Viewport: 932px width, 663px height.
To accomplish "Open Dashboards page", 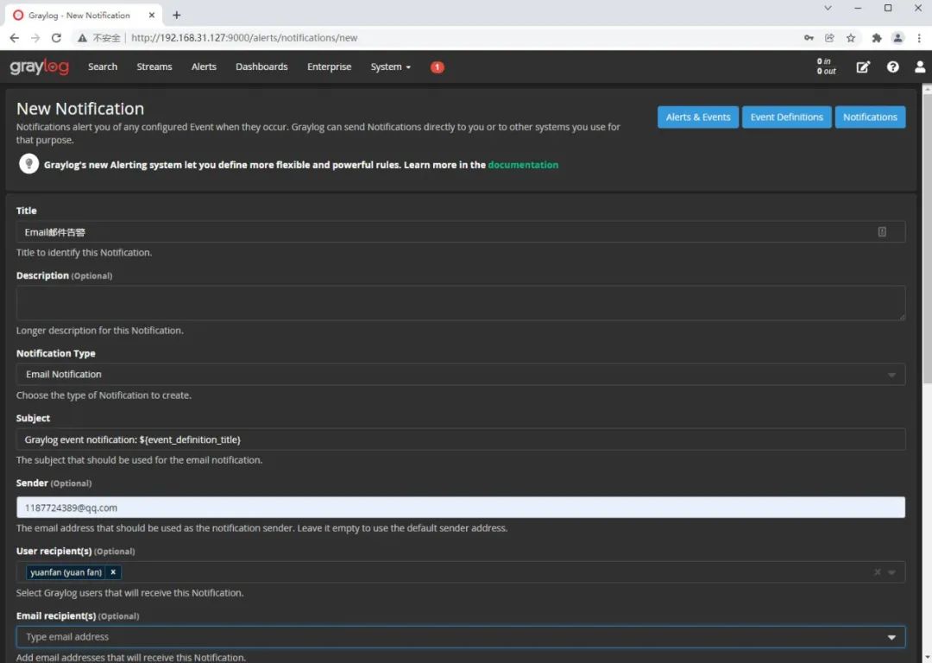I will click(261, 66).
